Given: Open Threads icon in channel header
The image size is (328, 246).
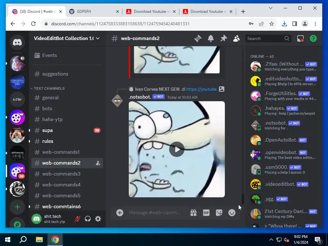Looking at the screenshot, I should 198,38.
